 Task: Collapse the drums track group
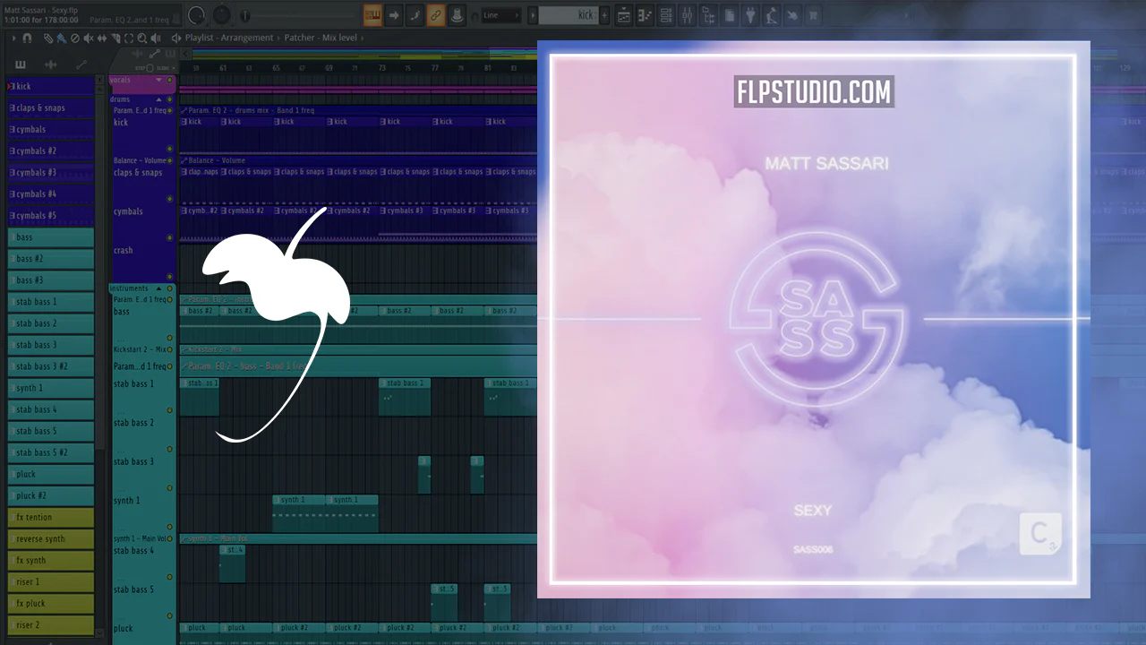tap(159, 99)
